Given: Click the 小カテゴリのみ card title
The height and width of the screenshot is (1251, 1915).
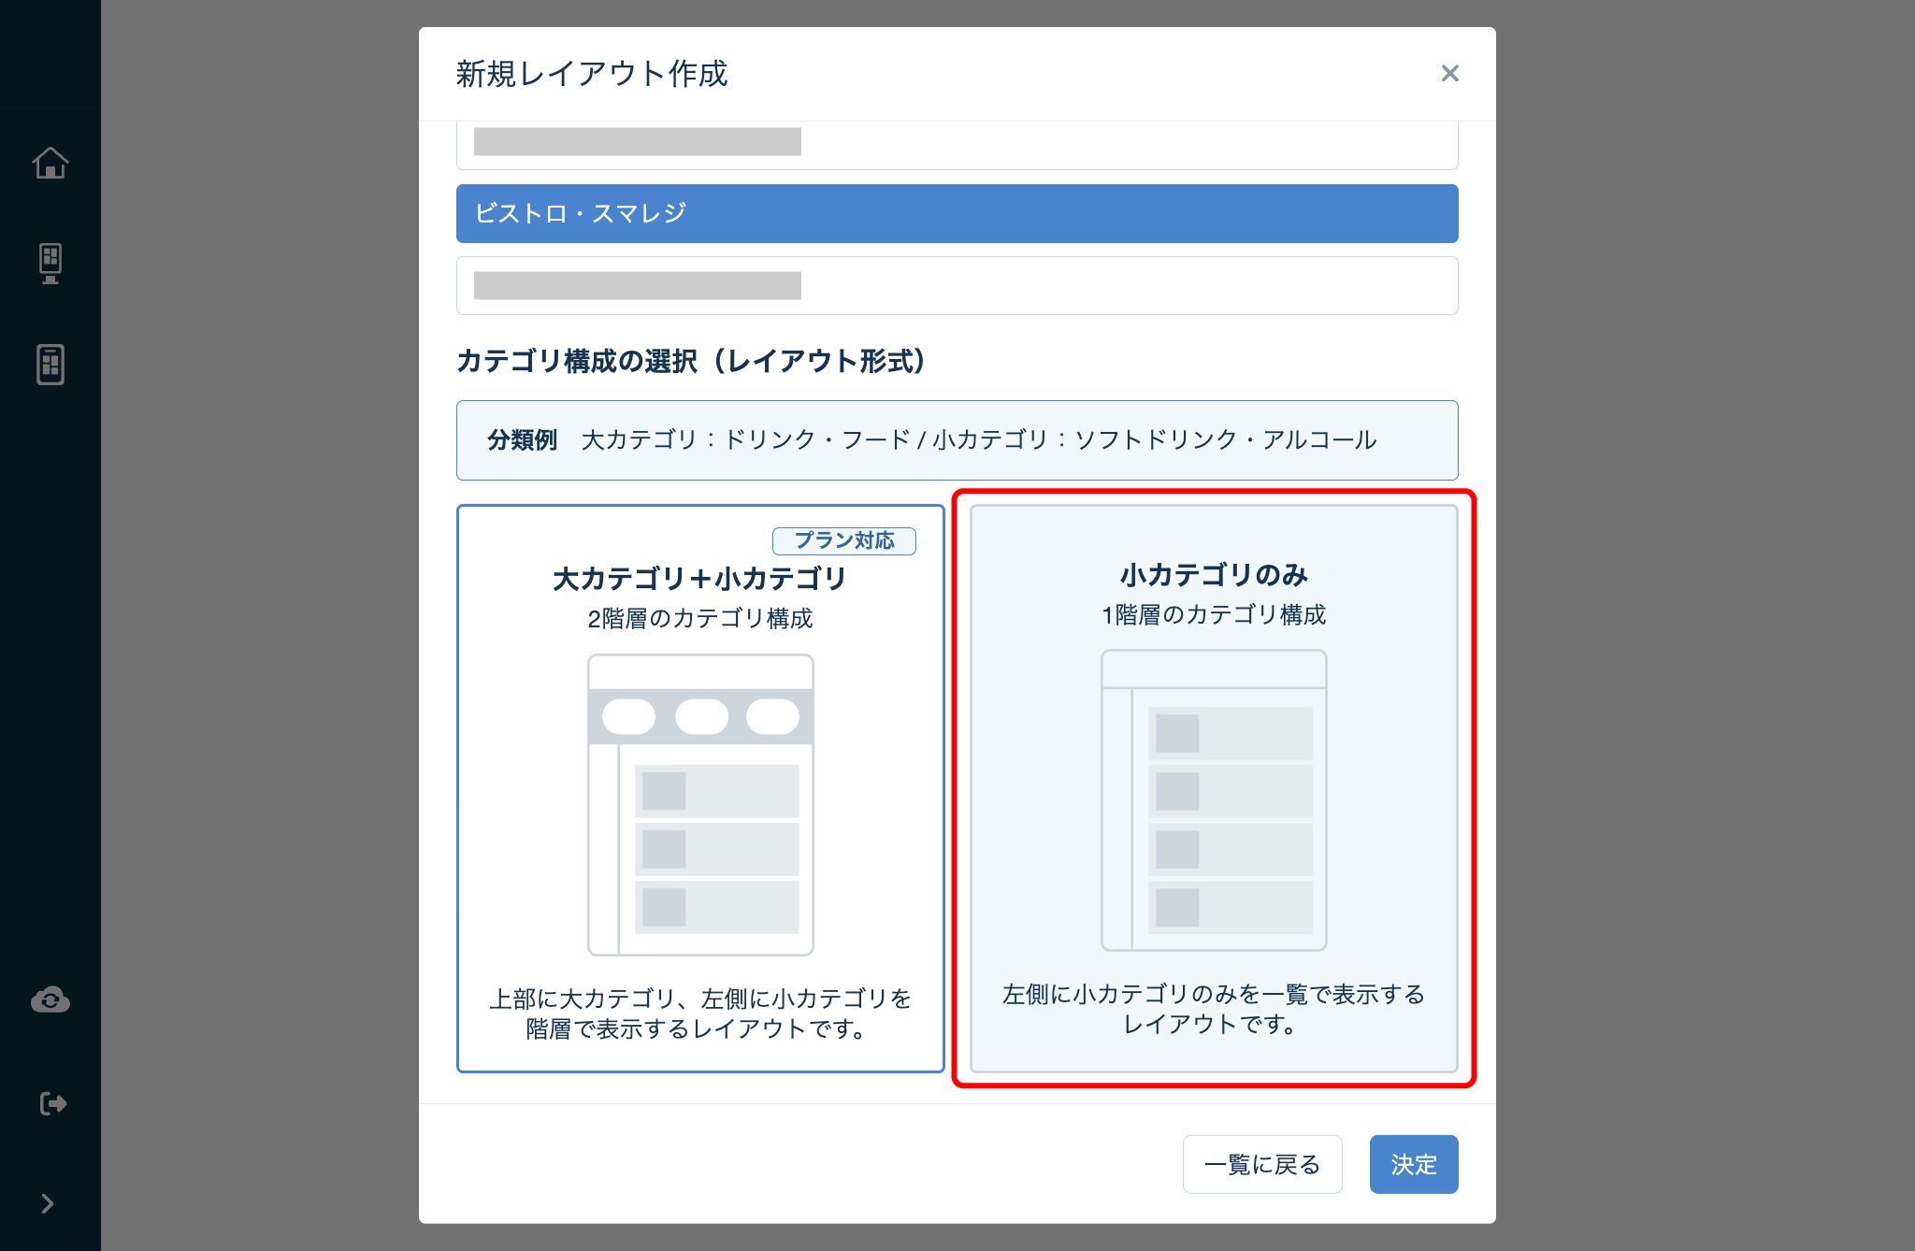Looking at the screenshot, I should (1214, 574).
